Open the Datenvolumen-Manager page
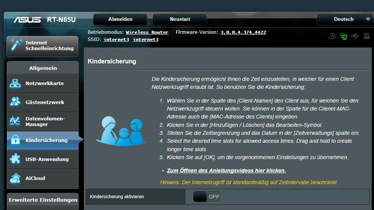Screen dimensions: 374x210 click(42, 122)
